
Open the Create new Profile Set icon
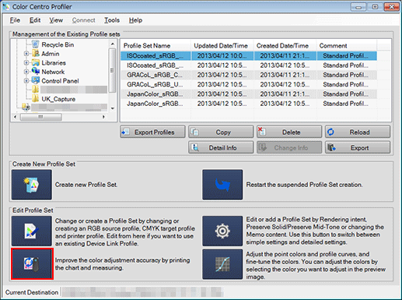pos(32,185)
